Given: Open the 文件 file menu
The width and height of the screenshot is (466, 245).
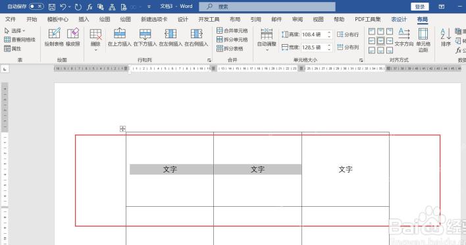Looking at the screenshot, I should (11, 19).
